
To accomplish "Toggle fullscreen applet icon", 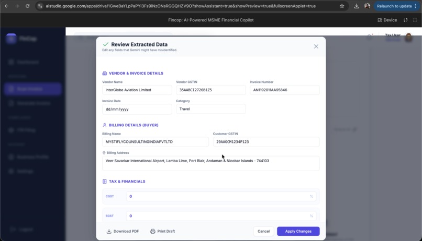I will click(415, 20).
